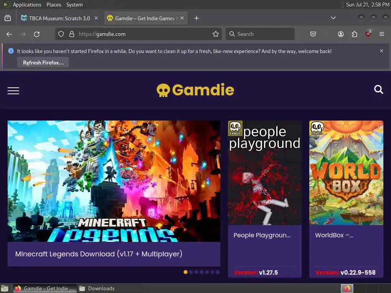
Task: Open the uBlock Origin extension icon
Action: (368, 34)
